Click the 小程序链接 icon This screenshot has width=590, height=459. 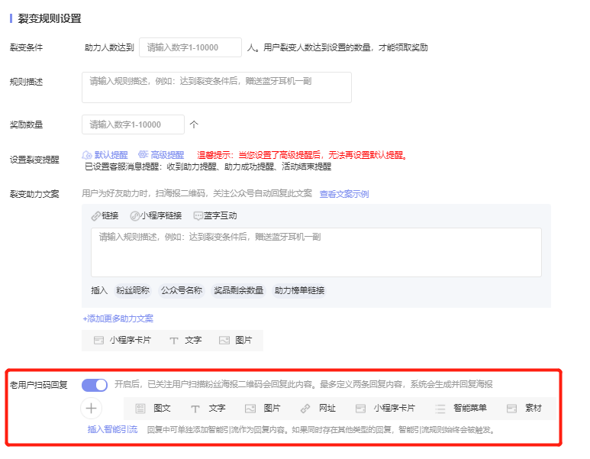(x=134, y=216)
